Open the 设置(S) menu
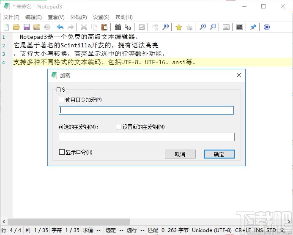This screenshot has height=235, width=293. tap(101, 17)
